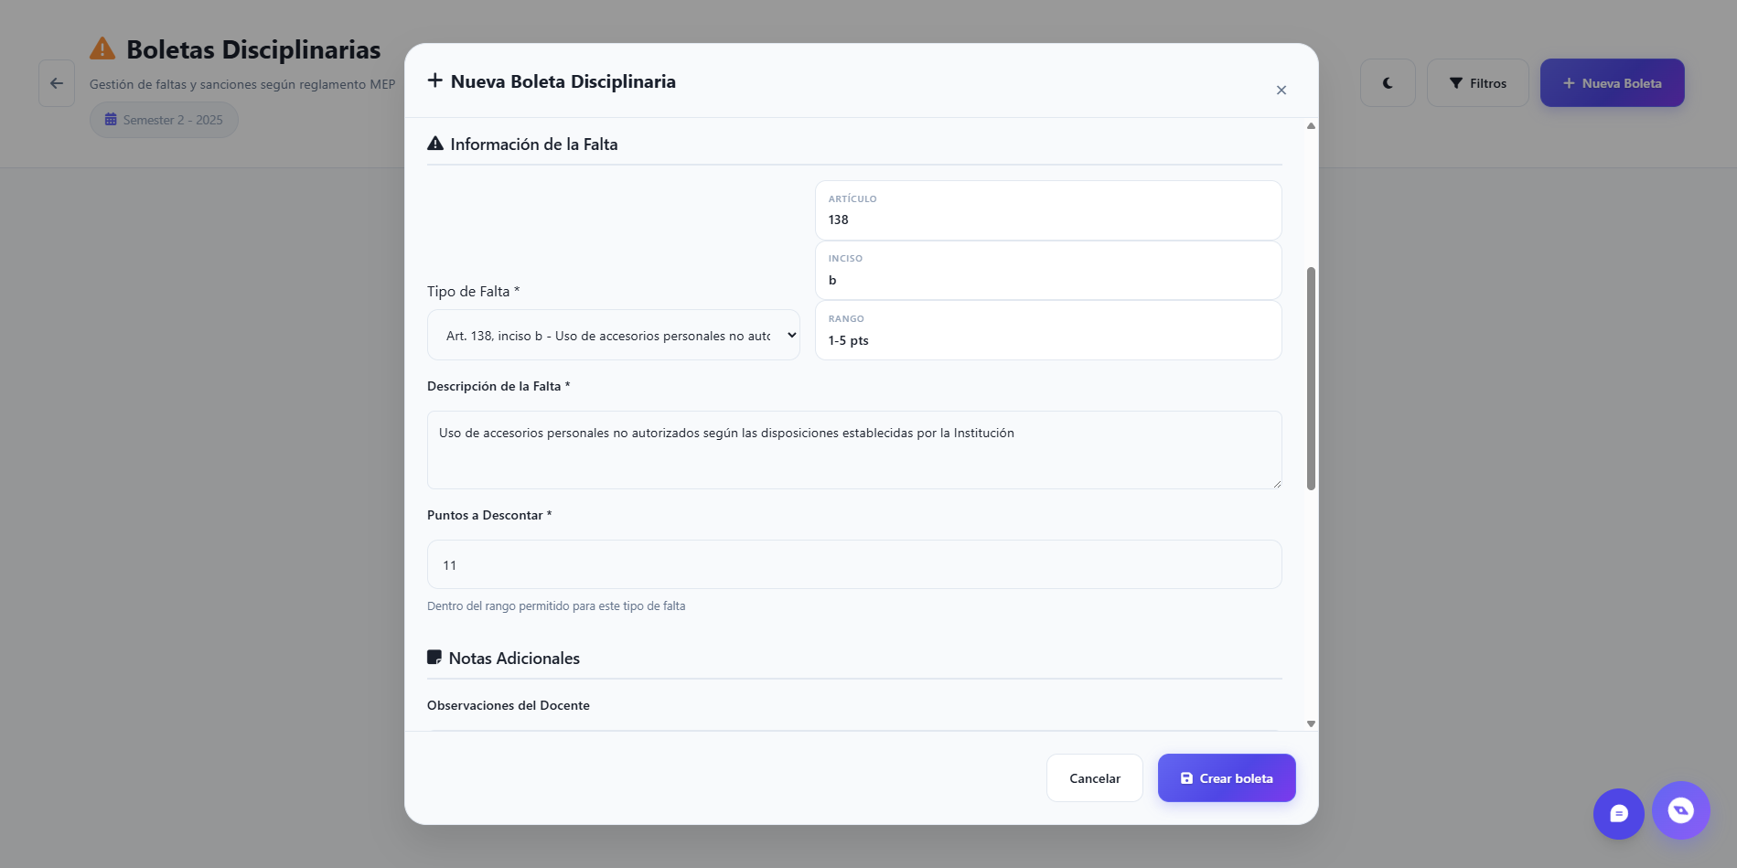Open the chat bubble floating icon
This screenshot has height=868, width=1737.
pyautogui.click(x=1618, y=813)
